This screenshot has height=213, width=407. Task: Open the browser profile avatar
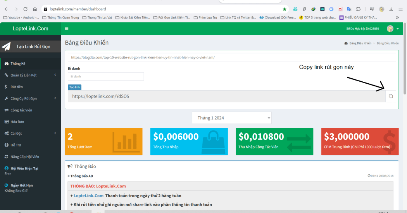pyautogui.click(x=381, y=9)
